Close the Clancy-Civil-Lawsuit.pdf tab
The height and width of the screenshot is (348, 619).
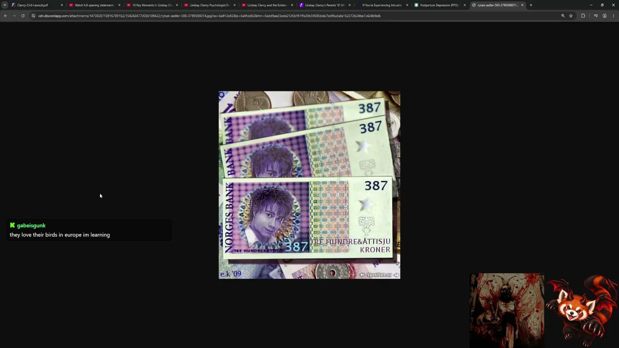coord(62,5)
